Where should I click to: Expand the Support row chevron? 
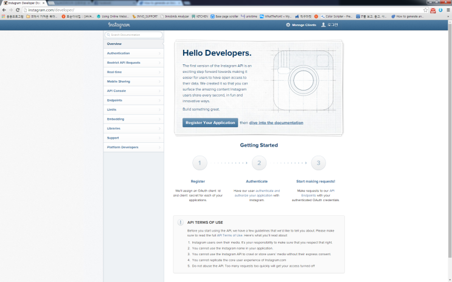tap(159, 138)
